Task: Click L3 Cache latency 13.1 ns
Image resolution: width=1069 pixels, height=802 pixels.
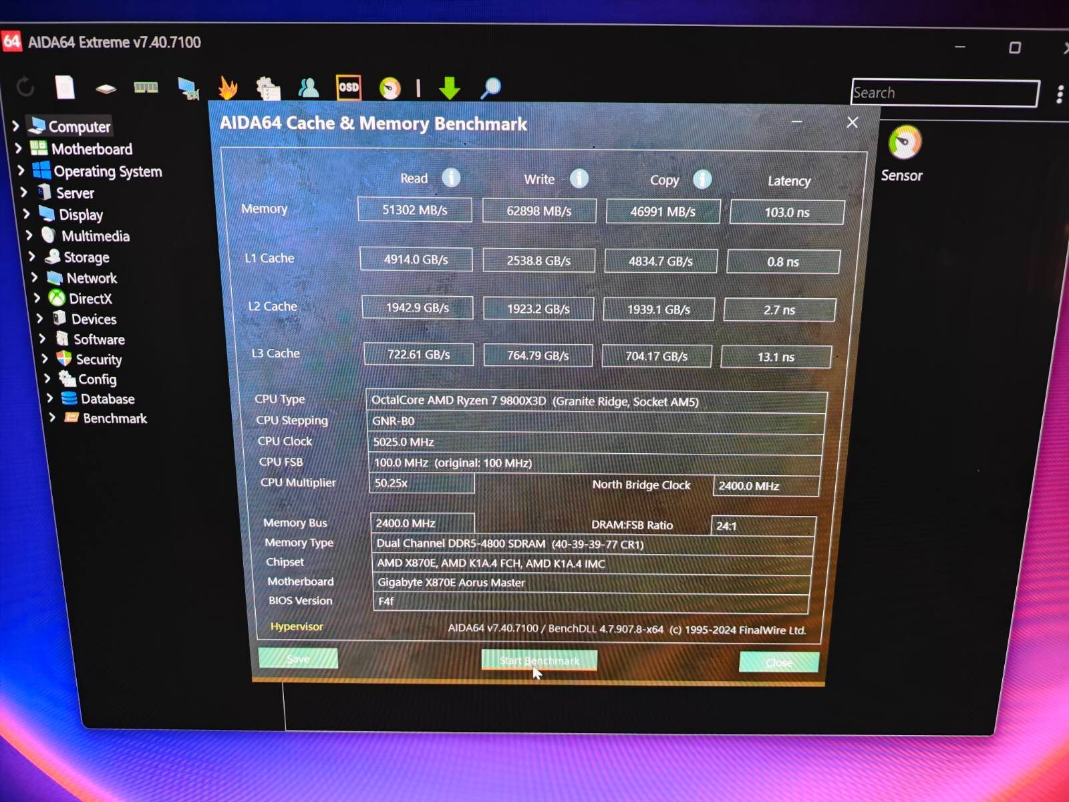Action: pyautogui.click(x=776, y=357)
